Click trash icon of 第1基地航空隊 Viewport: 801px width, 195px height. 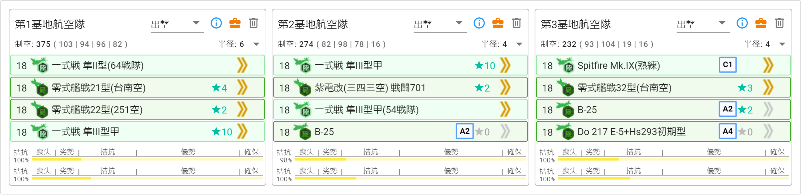254,23
